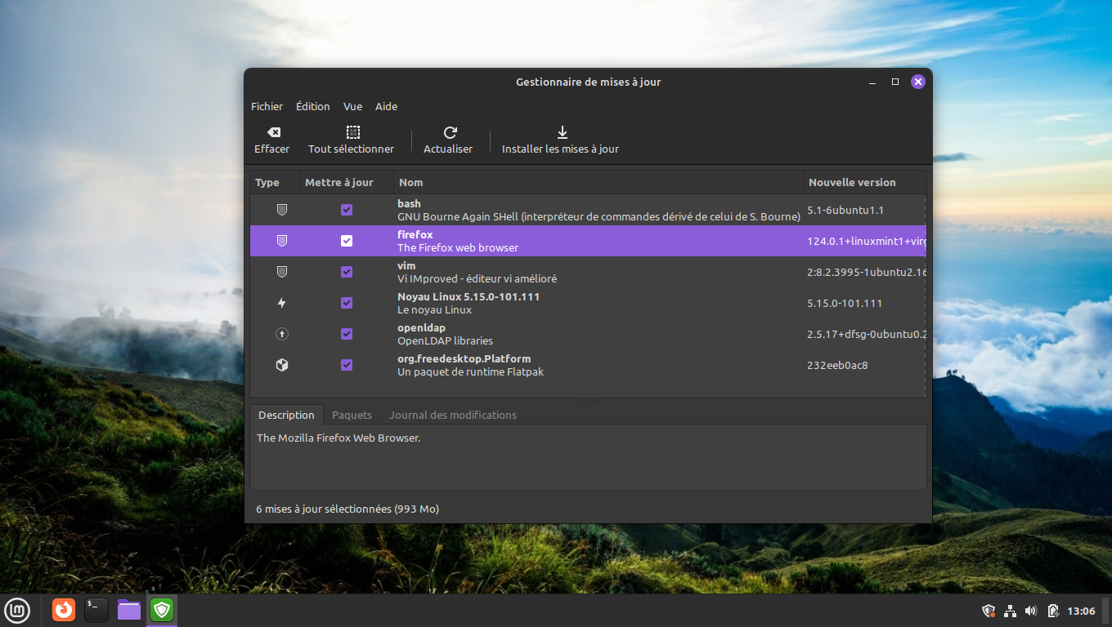
Task: Open Firefox from the taskbar
Action: 64,610
